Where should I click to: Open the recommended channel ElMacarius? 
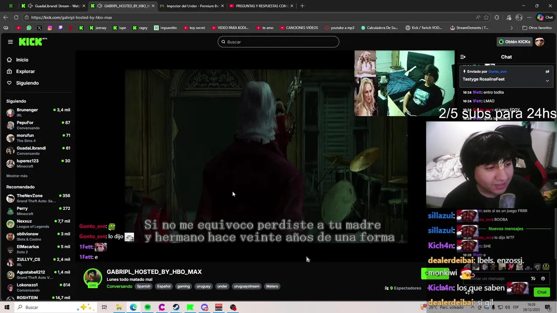point(38,249)
